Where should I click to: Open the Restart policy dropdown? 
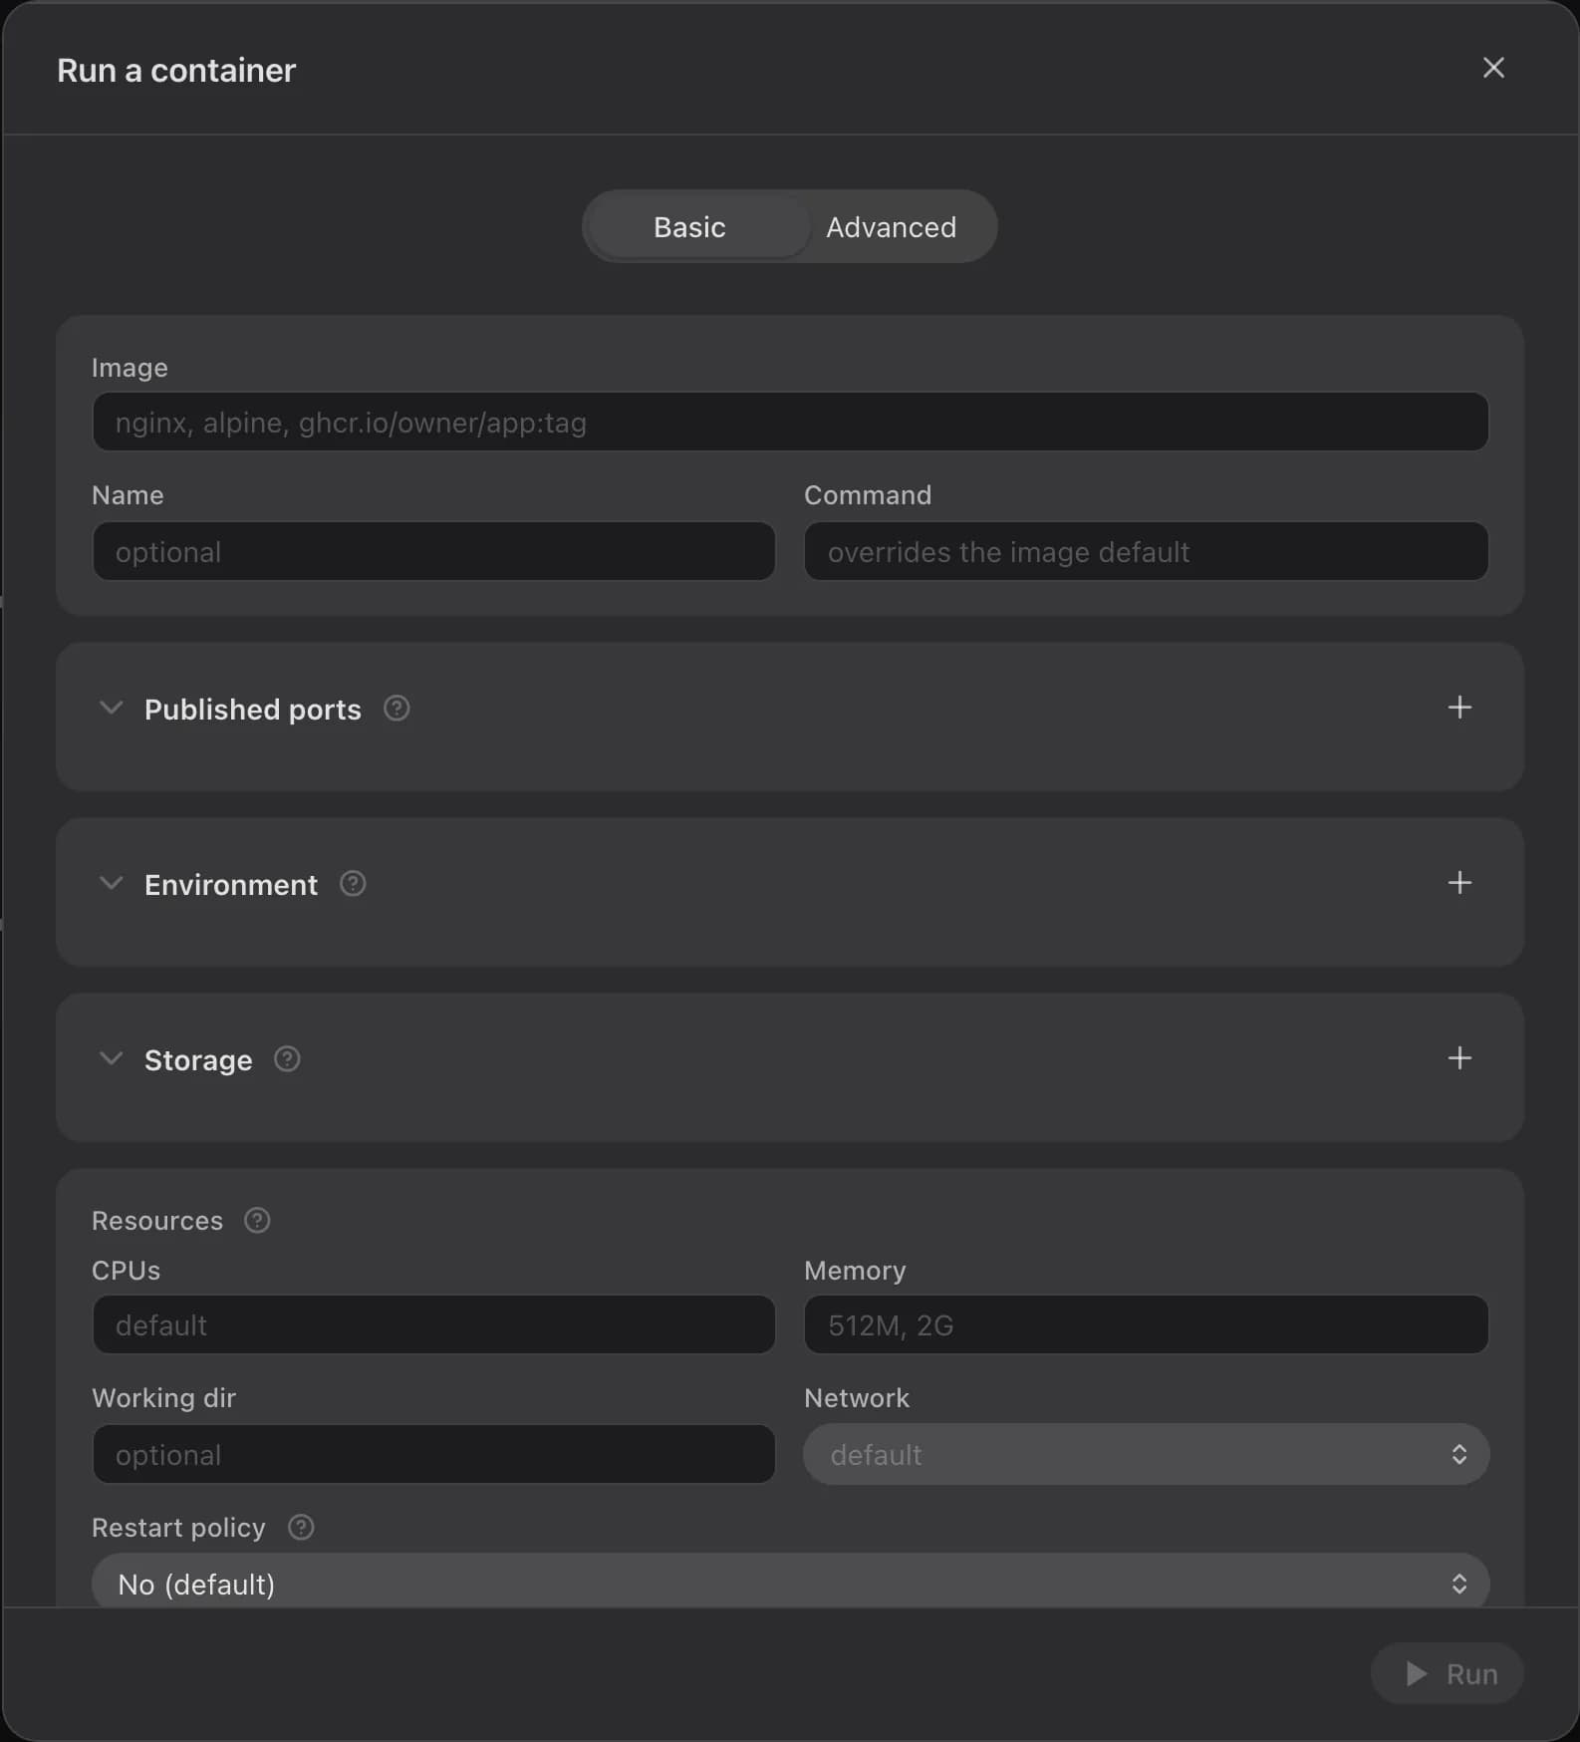click(x=791, y=1581)
